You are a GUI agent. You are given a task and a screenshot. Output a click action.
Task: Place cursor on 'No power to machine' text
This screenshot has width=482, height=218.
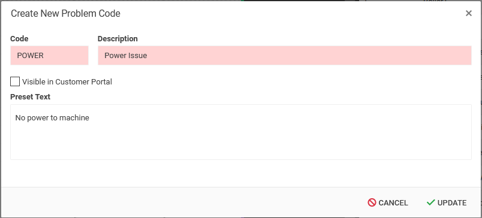[x=52, y=118]
